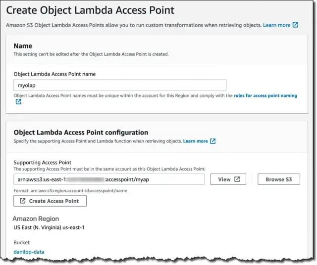Click the US East (N. Virginia) region text
This screenshot has width=317, height=265.
click(50, 227)
